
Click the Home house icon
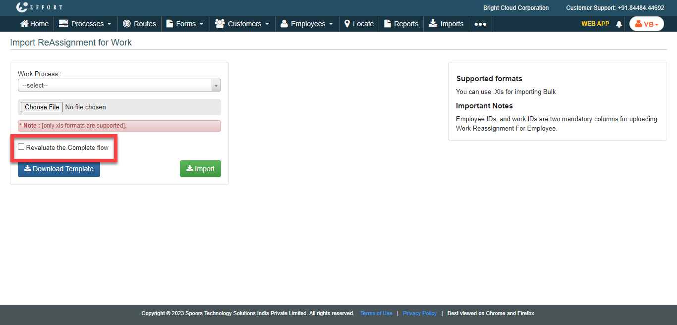coord(24,24)
